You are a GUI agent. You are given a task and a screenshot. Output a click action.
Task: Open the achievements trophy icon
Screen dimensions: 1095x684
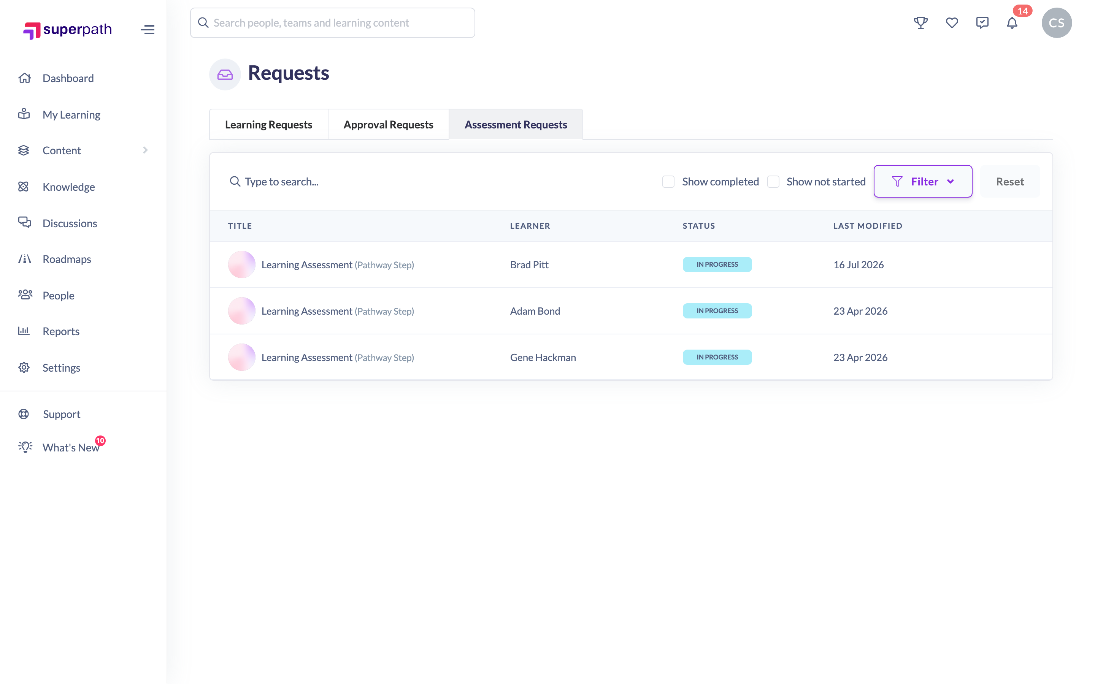point(921,23)
